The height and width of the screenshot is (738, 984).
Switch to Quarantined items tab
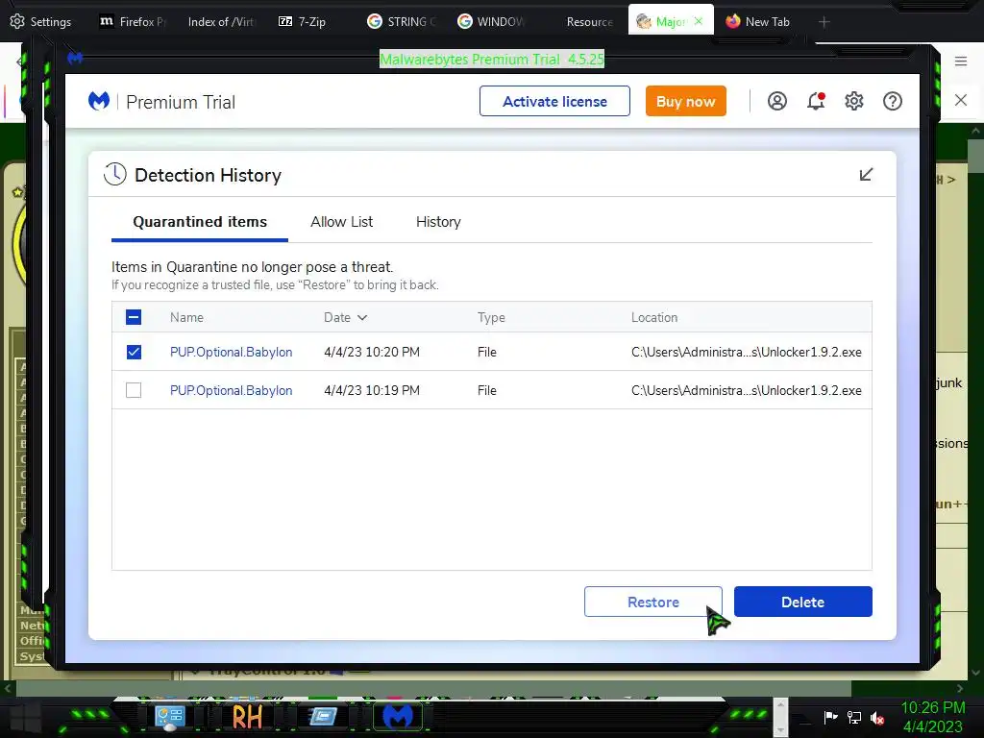[200, 222]
